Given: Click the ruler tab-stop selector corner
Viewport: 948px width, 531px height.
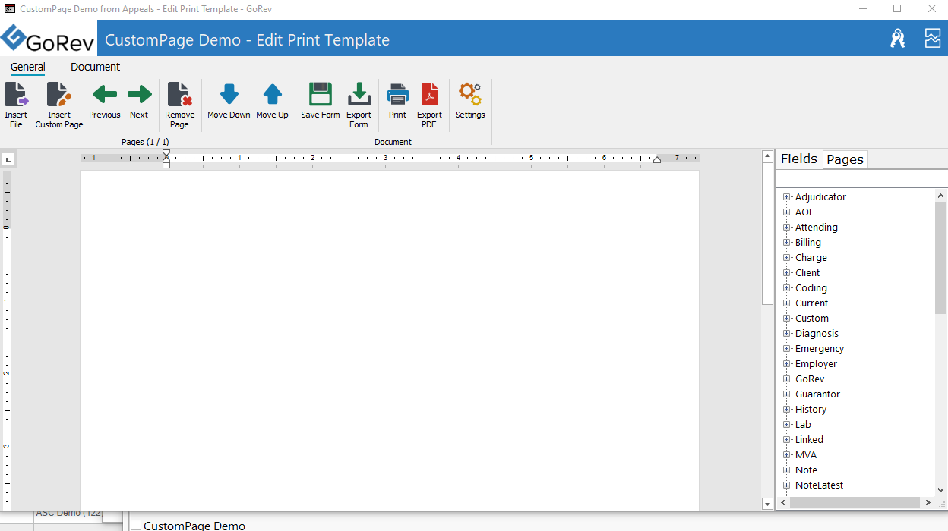Looking at the screenshot, I should coord(8,159).
